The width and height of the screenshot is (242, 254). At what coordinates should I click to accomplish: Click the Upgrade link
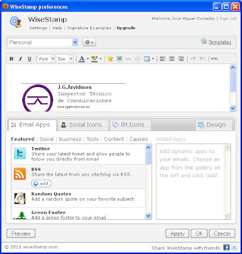coord(126,28)
